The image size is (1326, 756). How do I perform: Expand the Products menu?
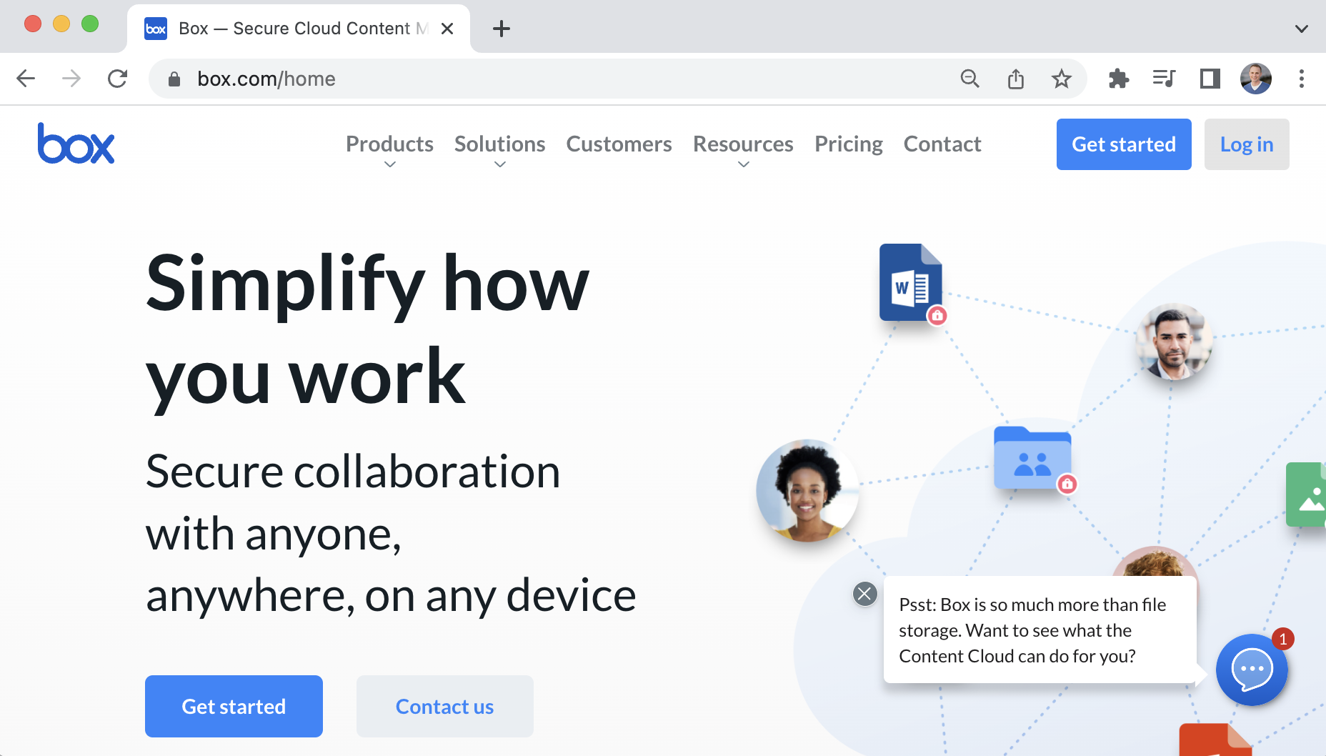[389, 149]
